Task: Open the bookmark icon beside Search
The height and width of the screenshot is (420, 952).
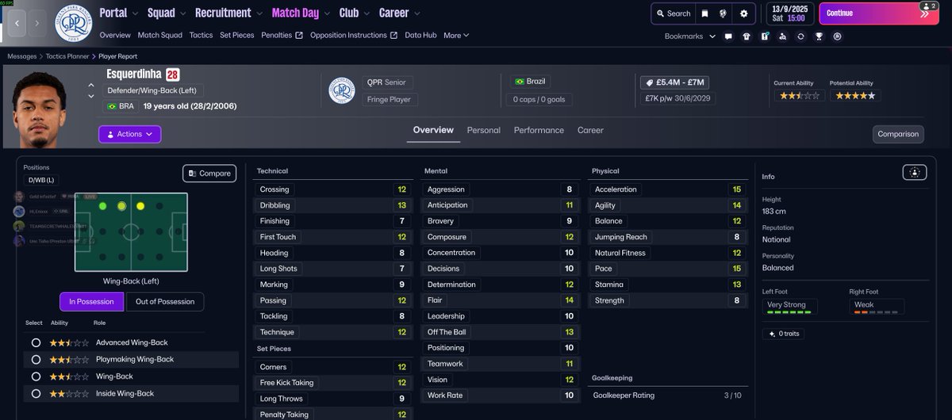Action: point(704,13)
